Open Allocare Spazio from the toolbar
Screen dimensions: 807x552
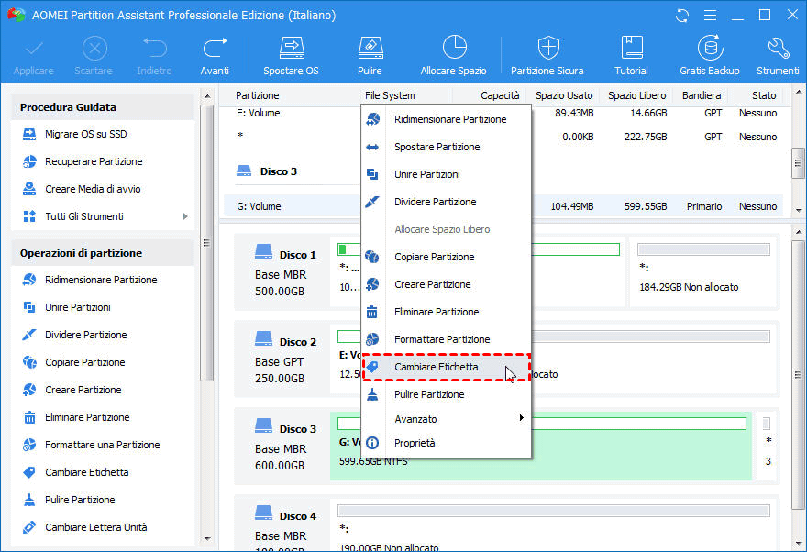pyautogui.click(x=453, y=56)
